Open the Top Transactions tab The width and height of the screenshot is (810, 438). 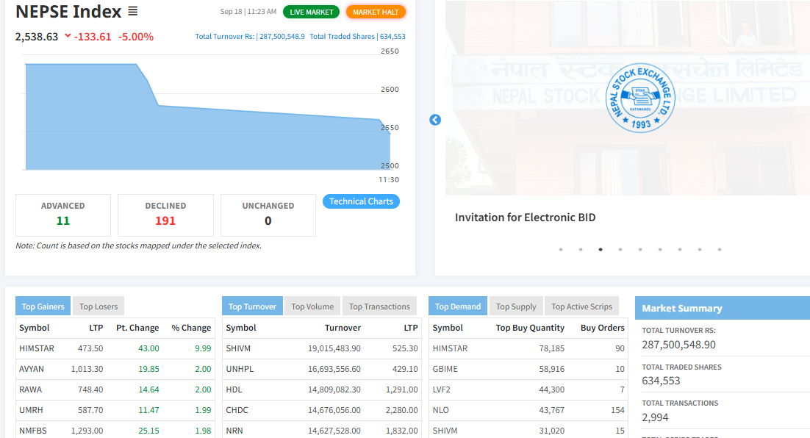pyautogui.click(x=379, y=306)
